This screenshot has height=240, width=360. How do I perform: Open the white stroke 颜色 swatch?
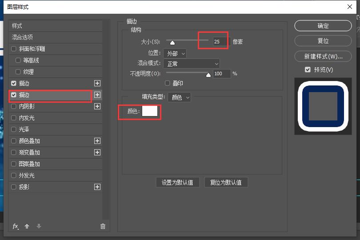point(150,111)
